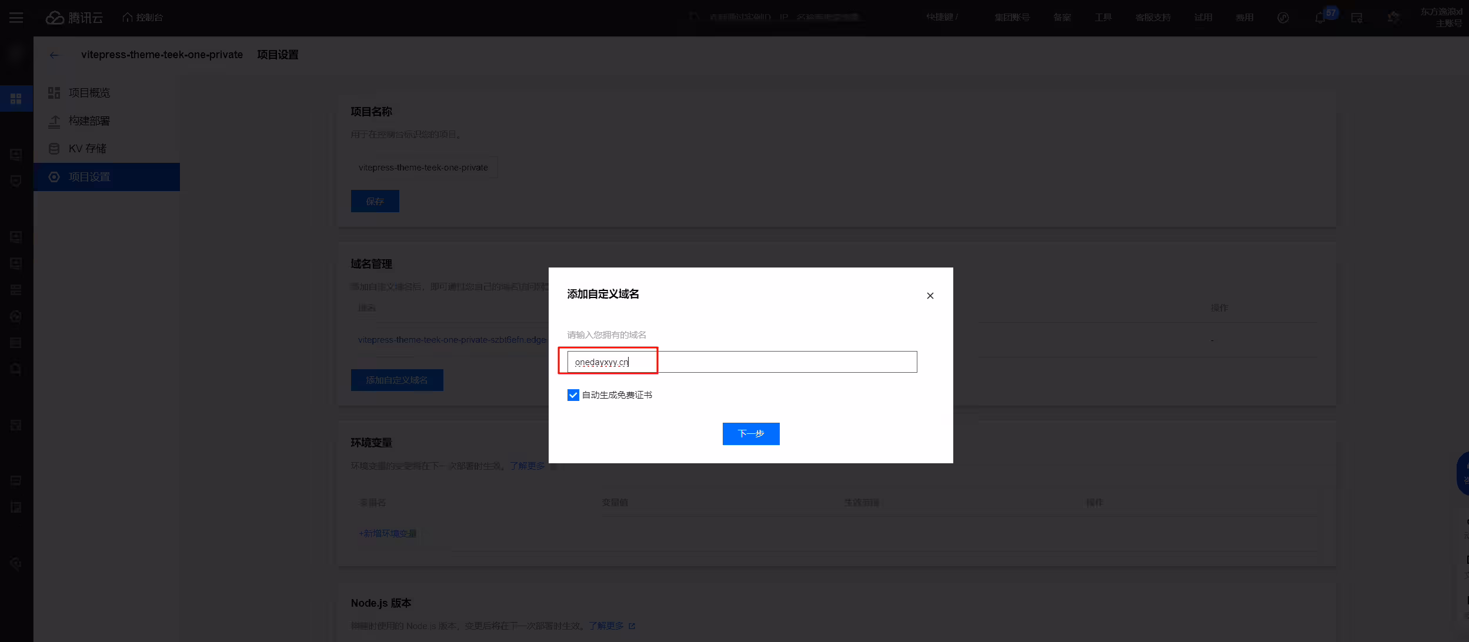Click the Tencent Cloud logo
1469x642 pixels.
tap(74, 18)
